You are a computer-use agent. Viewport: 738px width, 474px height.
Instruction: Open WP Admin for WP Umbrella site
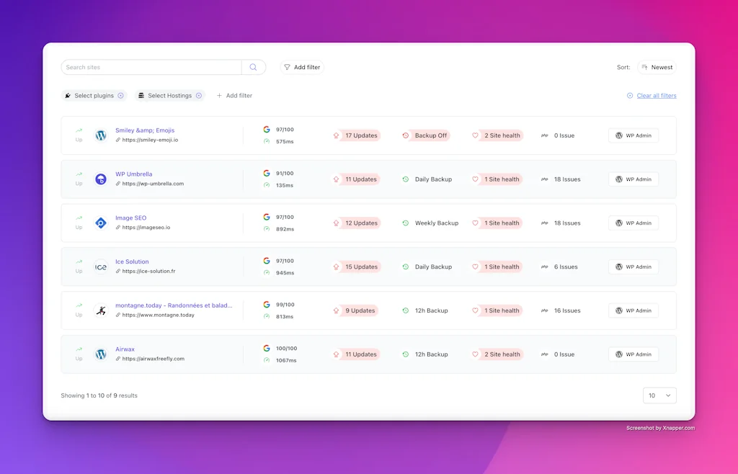point(633,179)
